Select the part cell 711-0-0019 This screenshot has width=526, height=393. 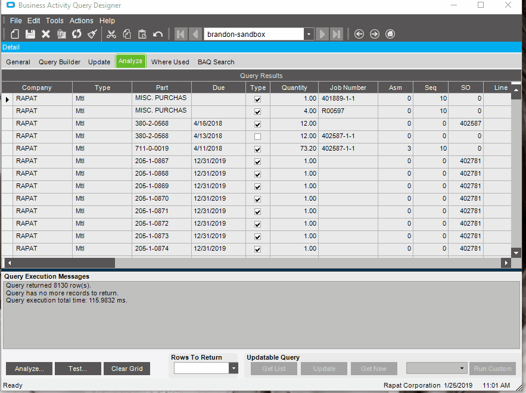coord(161,149)
